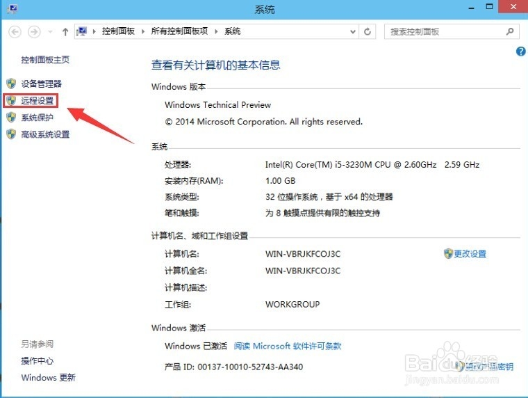This screenshot has height=398, width=528.
Task: Open Windows 更新 link
Action: [48, 377]
